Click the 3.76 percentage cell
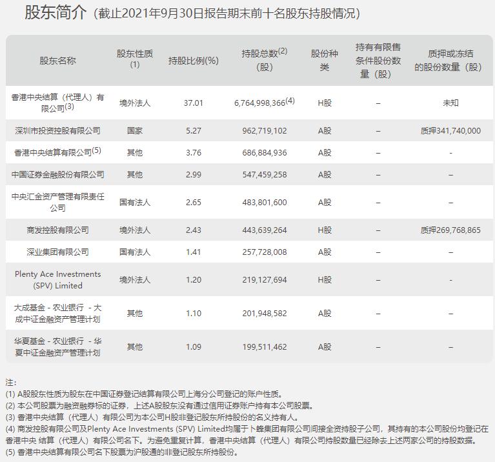This screenshot has height=462, width=495. 193,153
